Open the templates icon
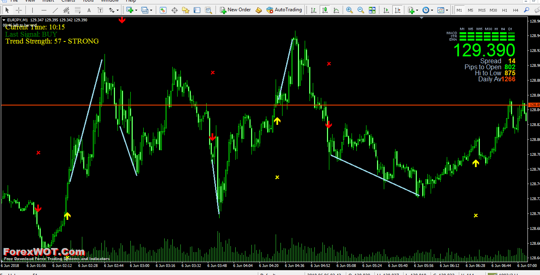Image resolution: width=540 pixels, height=275 pixels. point(441,10)
